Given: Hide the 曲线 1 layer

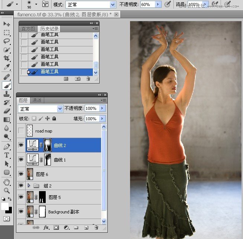Looking at the screenshot, I should click(21, 160).
